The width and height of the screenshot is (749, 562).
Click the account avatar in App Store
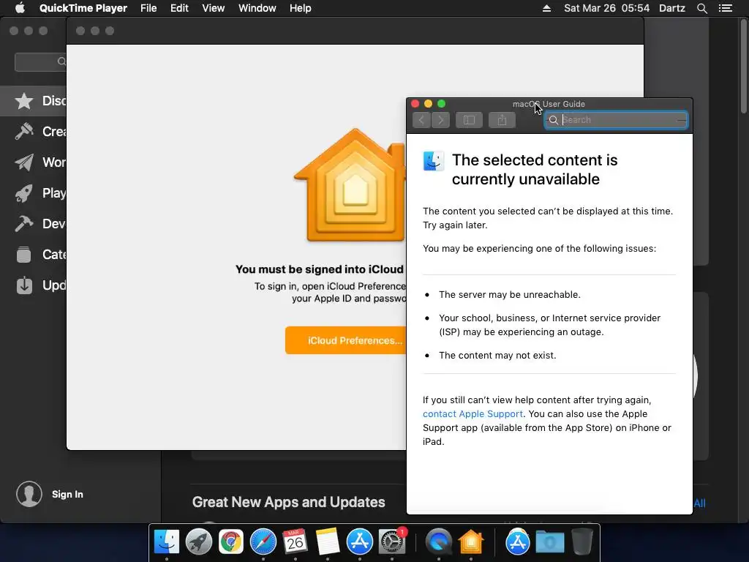[x=29, y=494]
